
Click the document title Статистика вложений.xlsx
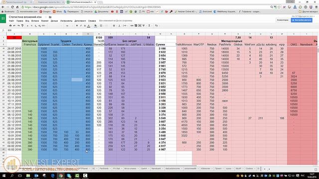(x=25, y=17)
